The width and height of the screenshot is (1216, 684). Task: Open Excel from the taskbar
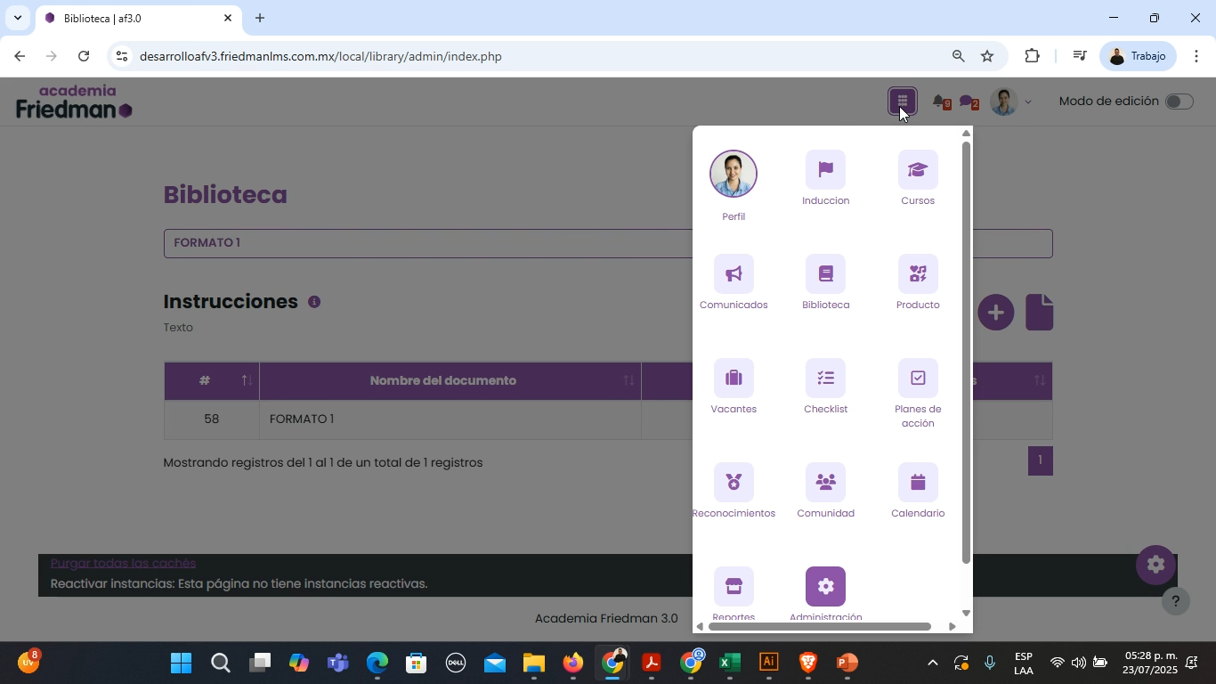point(730,663)
